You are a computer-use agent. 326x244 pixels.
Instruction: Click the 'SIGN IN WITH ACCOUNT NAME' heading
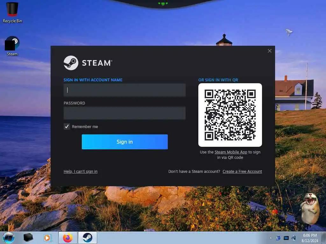coord(93,80)
